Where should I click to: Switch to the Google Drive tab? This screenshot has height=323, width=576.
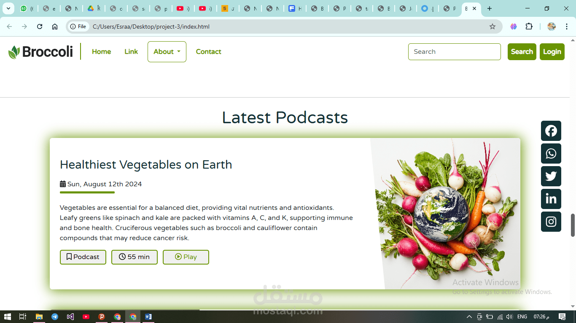tap(94, 8)
